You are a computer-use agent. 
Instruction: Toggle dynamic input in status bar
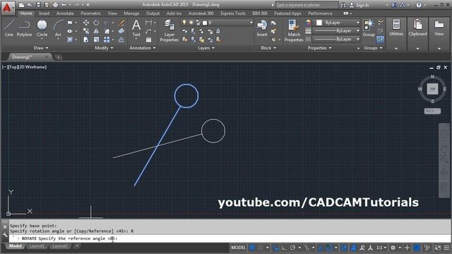275,248
